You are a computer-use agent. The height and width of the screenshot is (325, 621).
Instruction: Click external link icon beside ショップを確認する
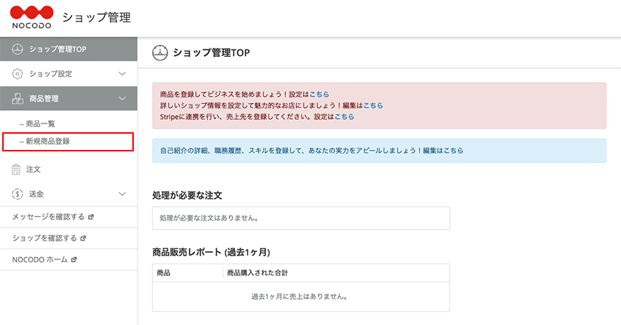coord(83,239)
